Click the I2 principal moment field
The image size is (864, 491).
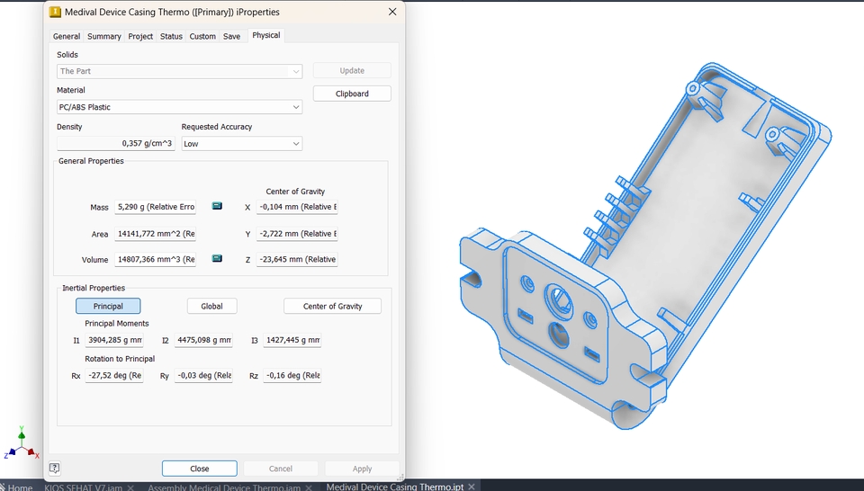(203, 340)
